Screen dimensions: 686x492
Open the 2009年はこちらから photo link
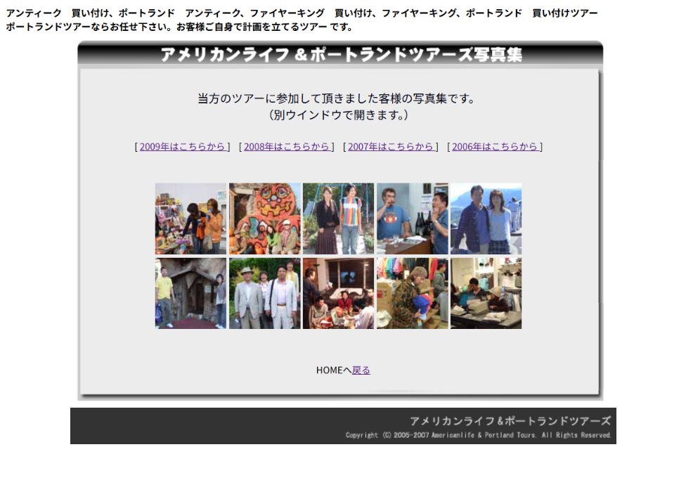(183, 147)
